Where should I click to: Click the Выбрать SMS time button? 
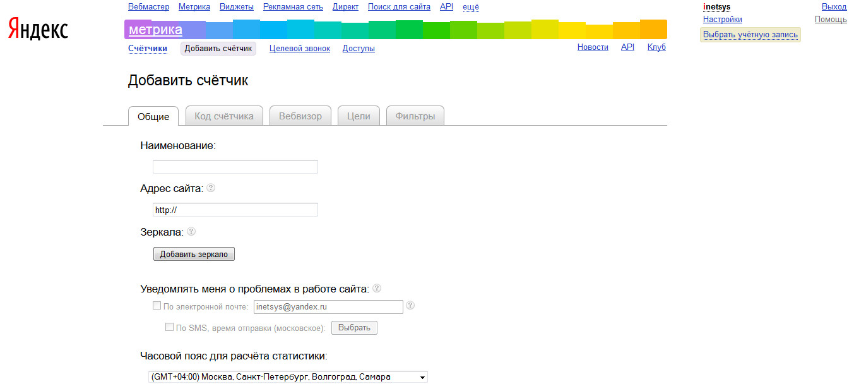pos(355,328)
